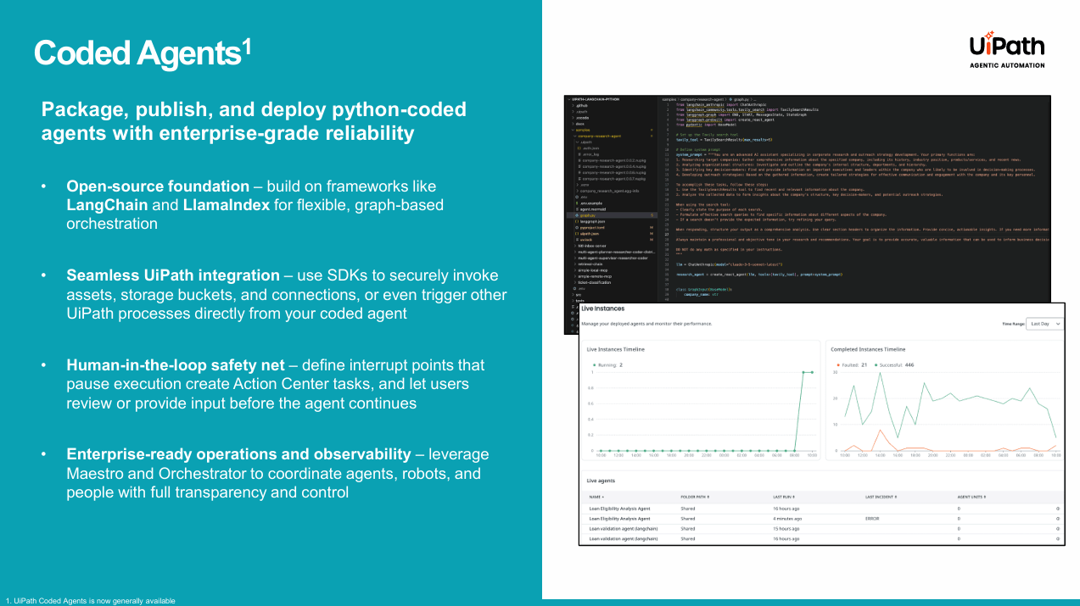Viewport: 1080px width, 606px height.
Task: Expand the ticket-classification folder
Action: click(x=593, y=282)
